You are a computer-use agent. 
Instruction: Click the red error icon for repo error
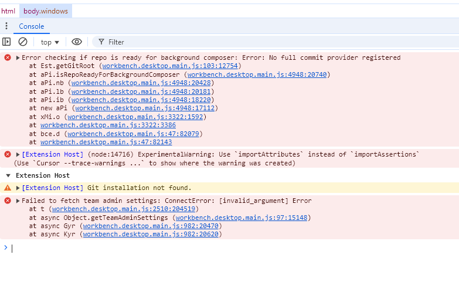click(x=8, y=57)
